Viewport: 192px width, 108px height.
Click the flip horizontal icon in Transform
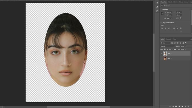point(177,18)
